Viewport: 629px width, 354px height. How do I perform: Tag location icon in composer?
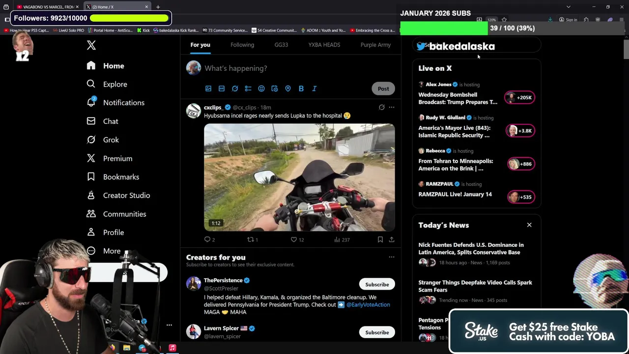tap(288, 88)
